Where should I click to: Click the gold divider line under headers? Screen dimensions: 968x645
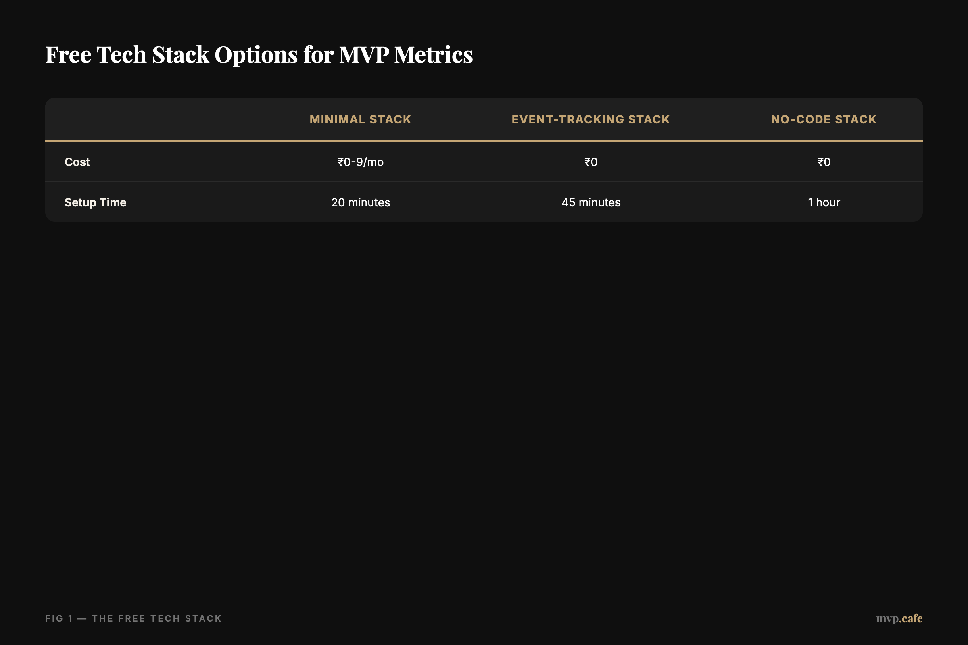484,141
